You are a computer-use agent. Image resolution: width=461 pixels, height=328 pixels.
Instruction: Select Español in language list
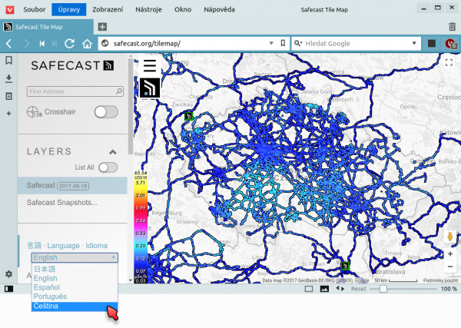(75, 287)
